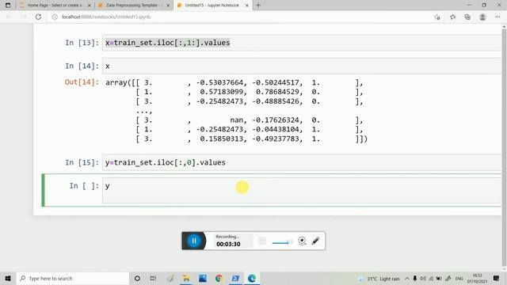Viewport: 507px width, 285px height.
Task: Close the Data Preprocessing Template tab
Action: coord(168,6)
